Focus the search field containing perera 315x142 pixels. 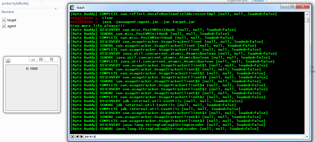194,137
